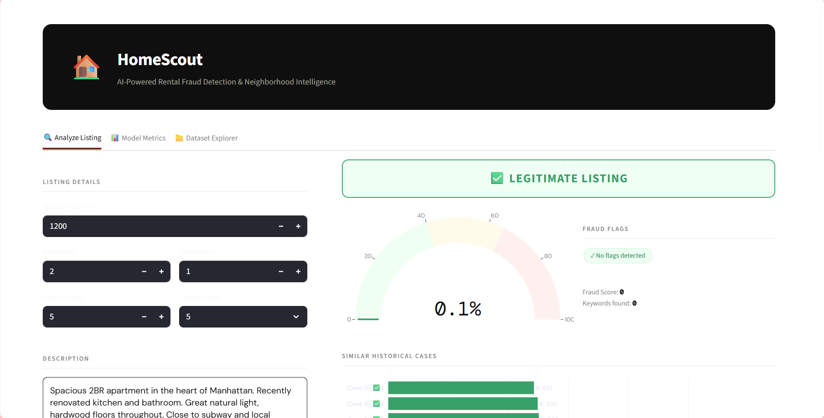Click the green checkmark in Legitimate Listing banner
This screenshot has height=418, width=824.
click(497, 178)
